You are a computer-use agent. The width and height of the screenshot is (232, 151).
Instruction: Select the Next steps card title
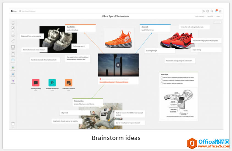[164, 75]
